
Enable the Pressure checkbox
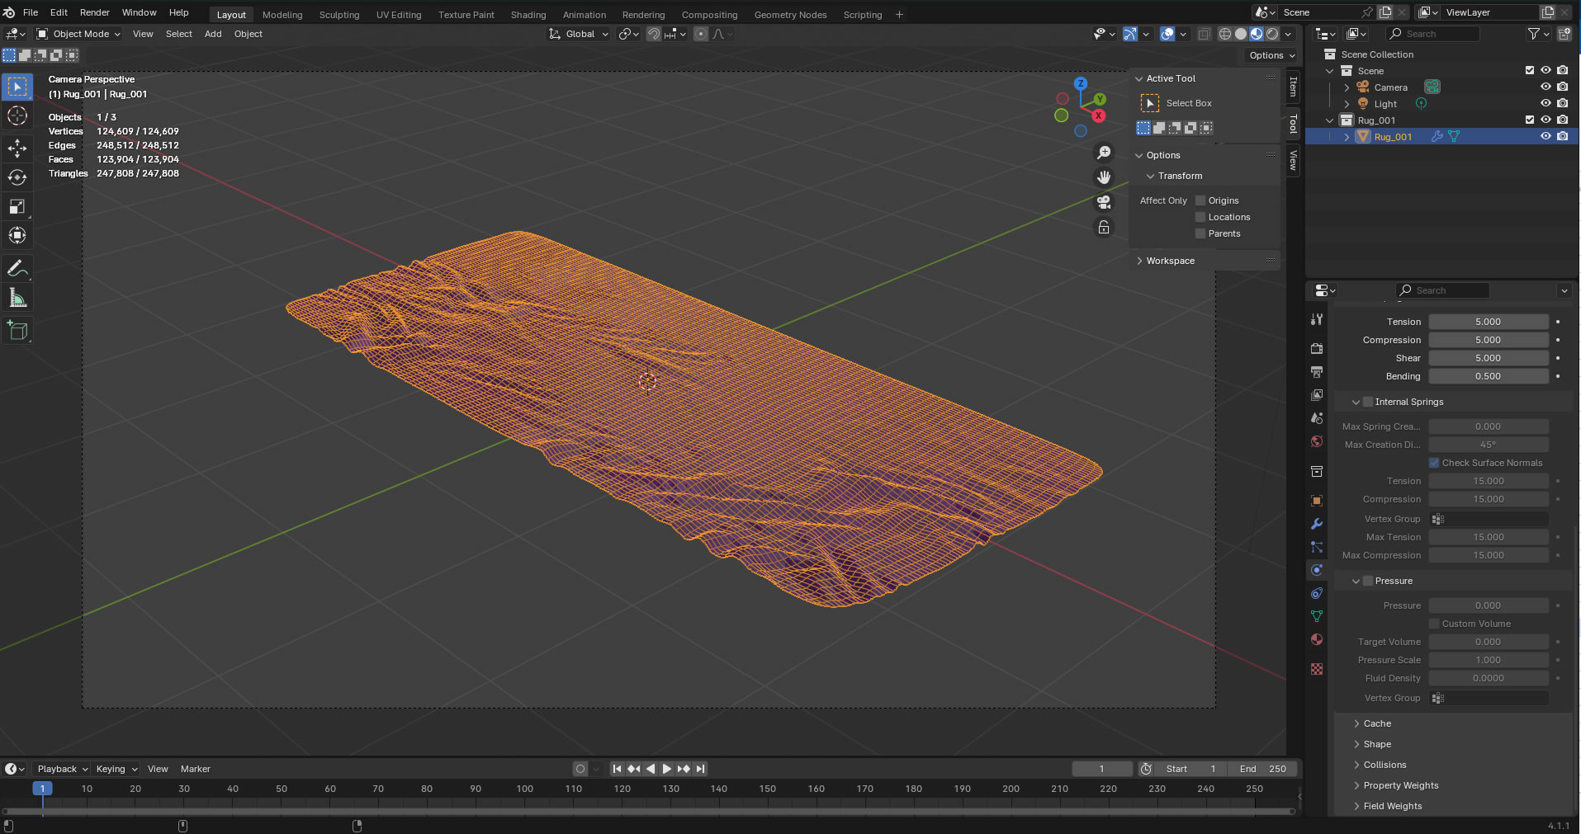pyautogui.click(x=1368, y=581)
